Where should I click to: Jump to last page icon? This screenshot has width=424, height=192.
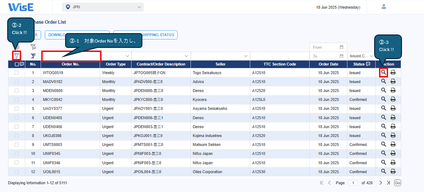[388, 183]
